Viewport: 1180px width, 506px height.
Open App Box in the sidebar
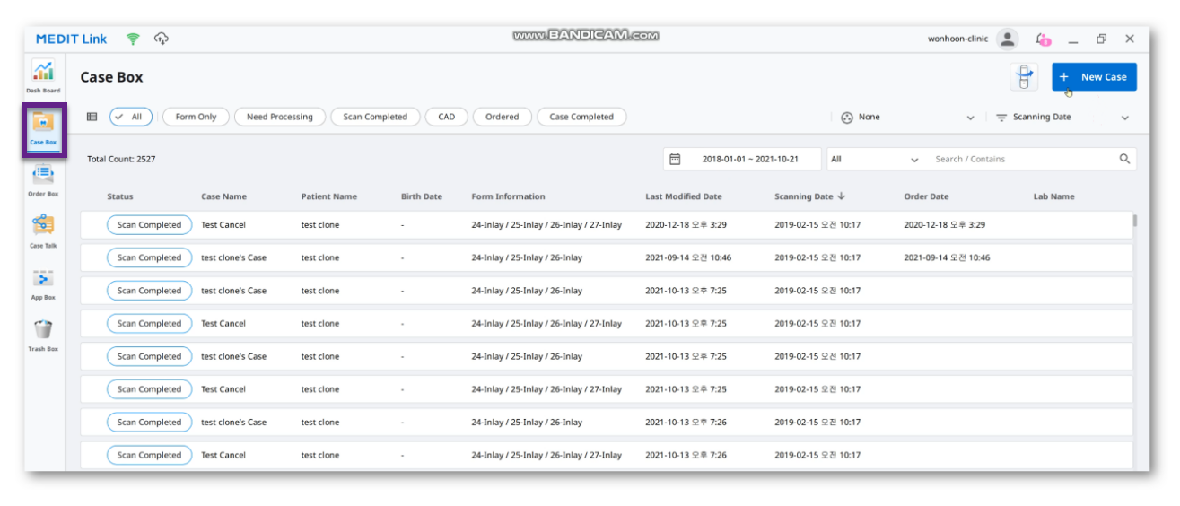point(43,284)
